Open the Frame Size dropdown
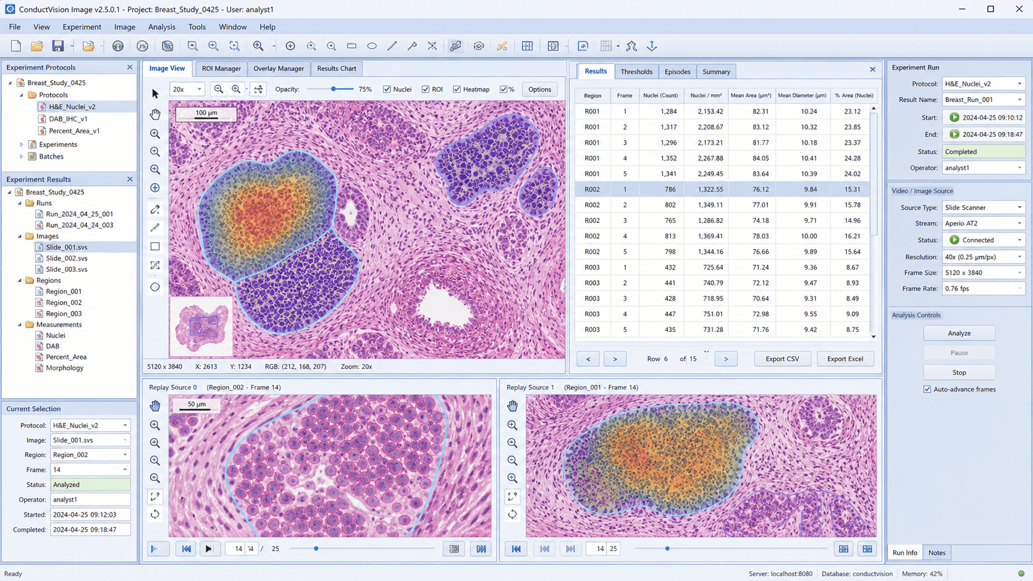The height and width of the screenshot is (581, 1033). tap(983, 273)
